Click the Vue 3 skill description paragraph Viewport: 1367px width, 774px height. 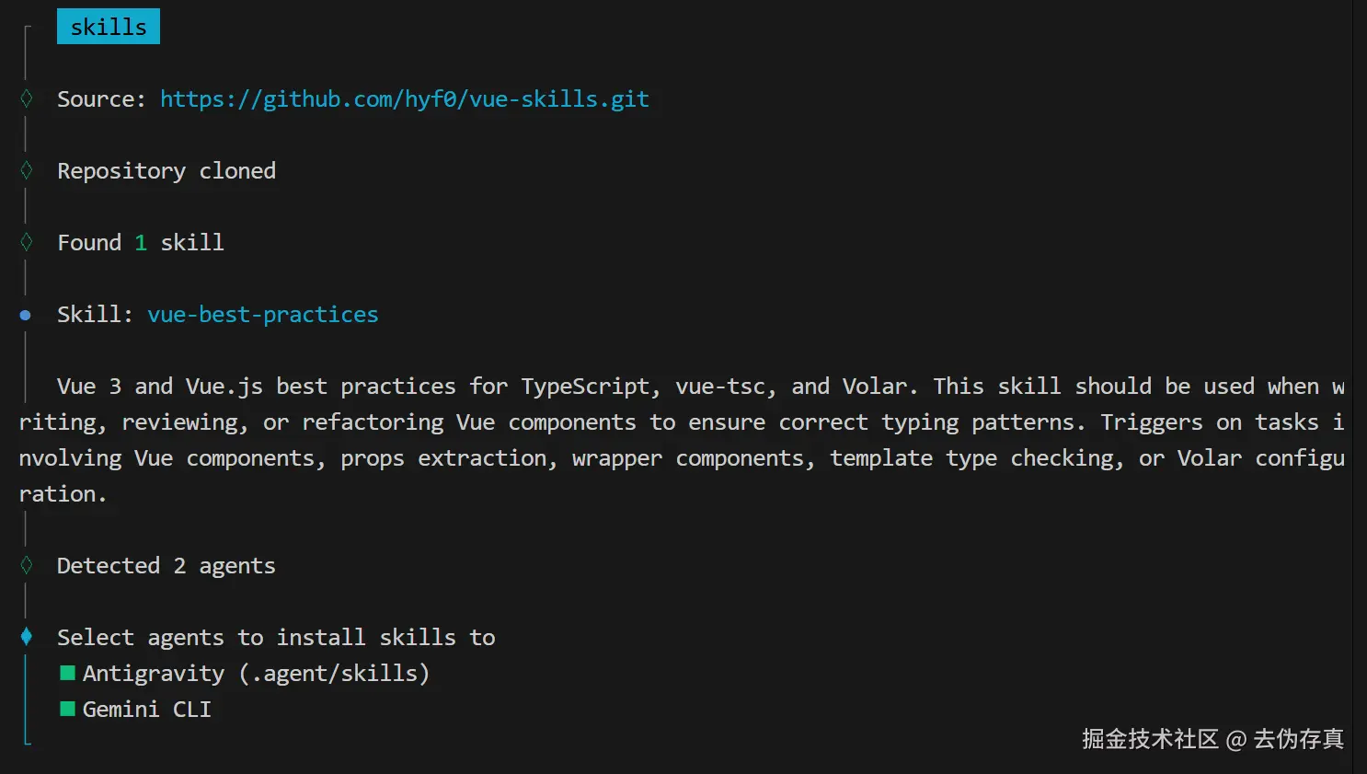(x=681, y=440)
